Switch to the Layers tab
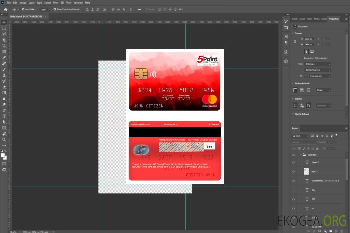The image size is (350, 233). point(295,128)
